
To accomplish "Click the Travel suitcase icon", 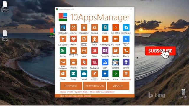I will tap(84, 74).
